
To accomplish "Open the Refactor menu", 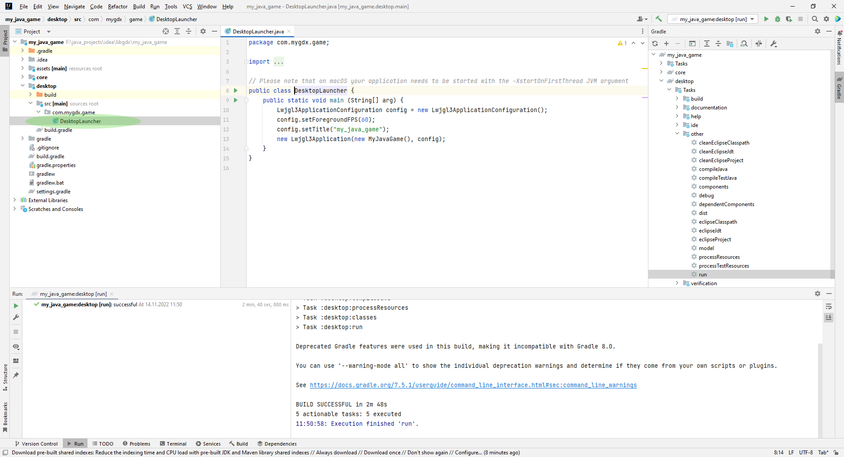I will tap(118, 6).
